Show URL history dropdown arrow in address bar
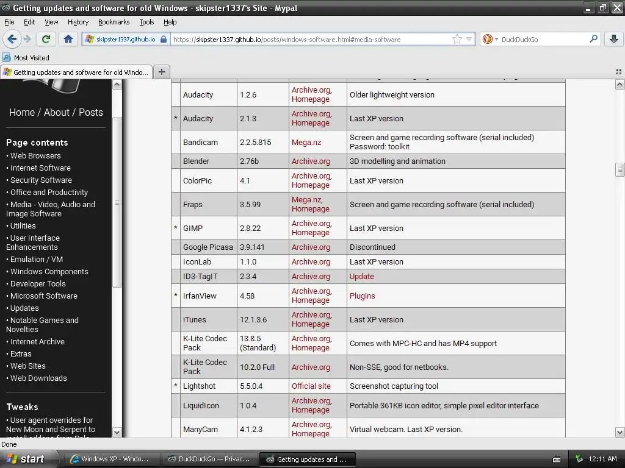 click(469, 39)
